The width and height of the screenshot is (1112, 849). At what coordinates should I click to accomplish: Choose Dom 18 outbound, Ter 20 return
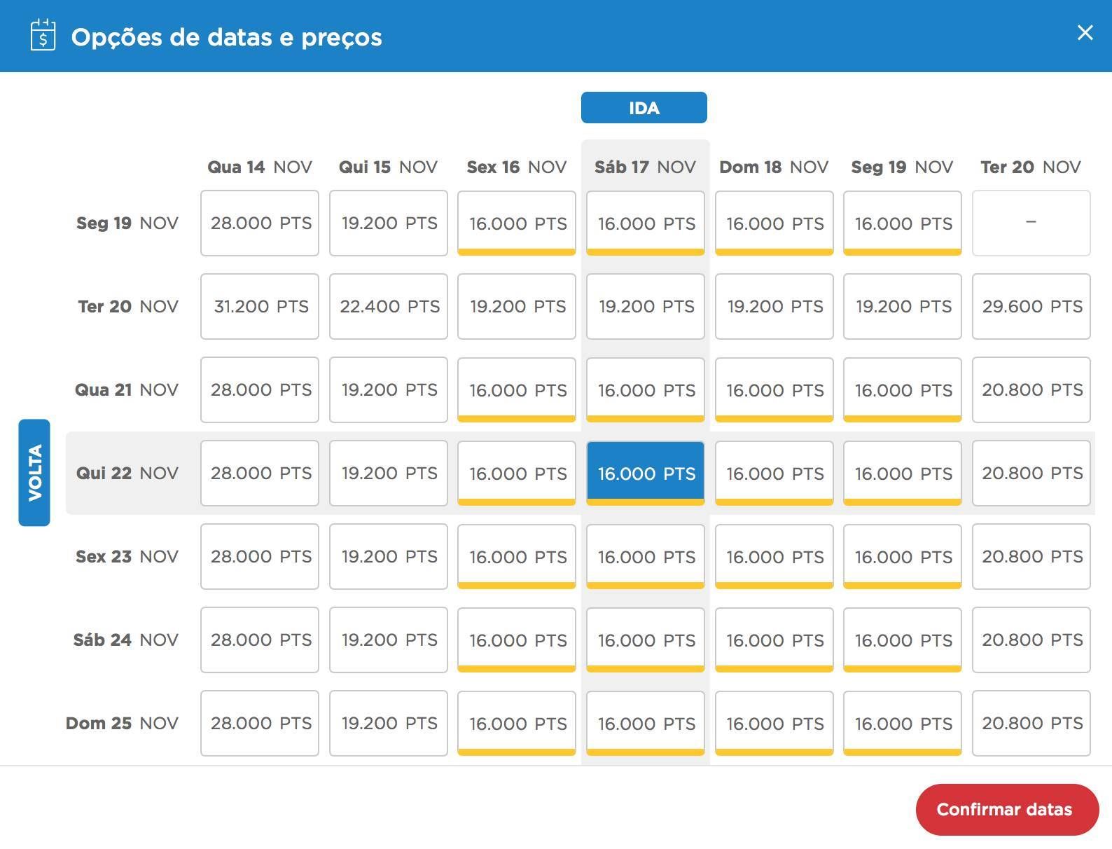[x=774, y=306]
